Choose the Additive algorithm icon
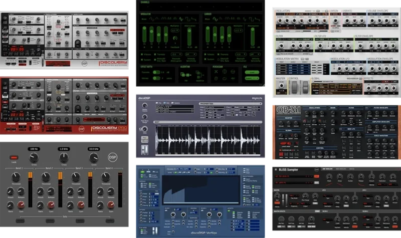The image size is (401, 238). pyautogui.click(x=199, y=75)
